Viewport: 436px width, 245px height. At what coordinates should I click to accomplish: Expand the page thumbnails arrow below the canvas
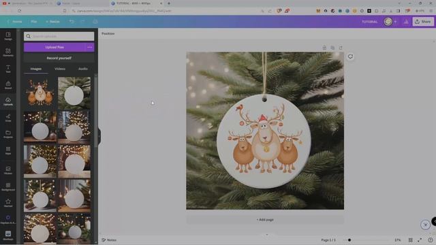[267, 235]
